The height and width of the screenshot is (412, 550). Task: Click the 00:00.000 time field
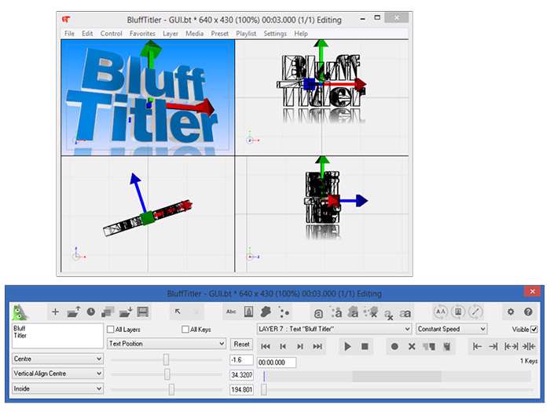[277, 363]
